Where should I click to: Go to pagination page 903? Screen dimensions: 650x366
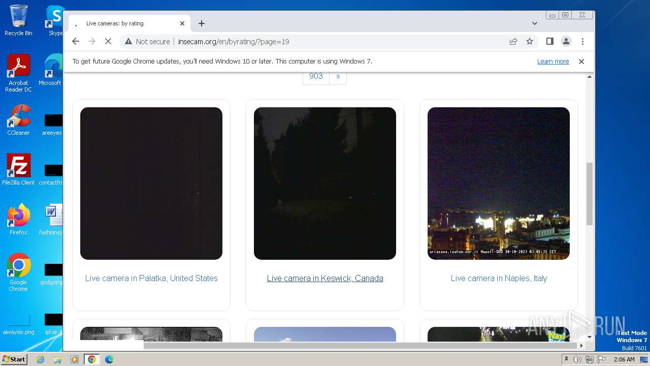316,76
